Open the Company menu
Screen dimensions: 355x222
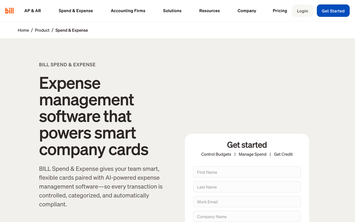click(x=247, y=11)
